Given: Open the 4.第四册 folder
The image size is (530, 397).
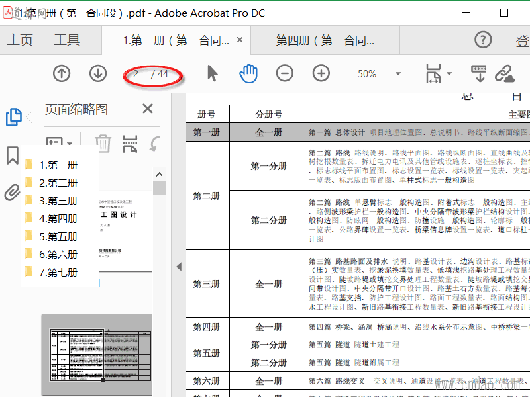Looking at the screenshot, I should click(51, 219).
